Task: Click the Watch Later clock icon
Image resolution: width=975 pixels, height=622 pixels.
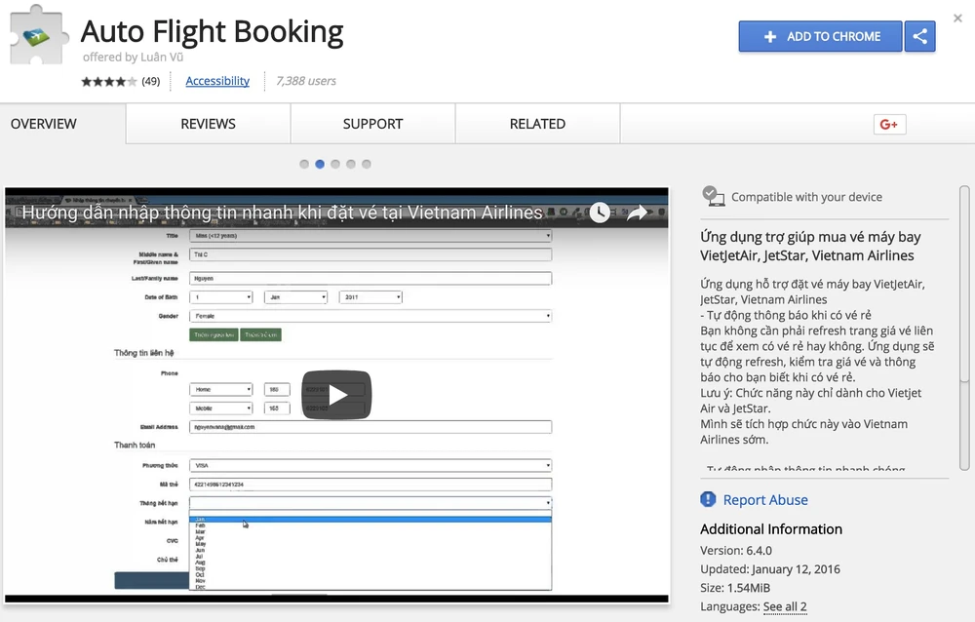Action: (x=599, y=213)
